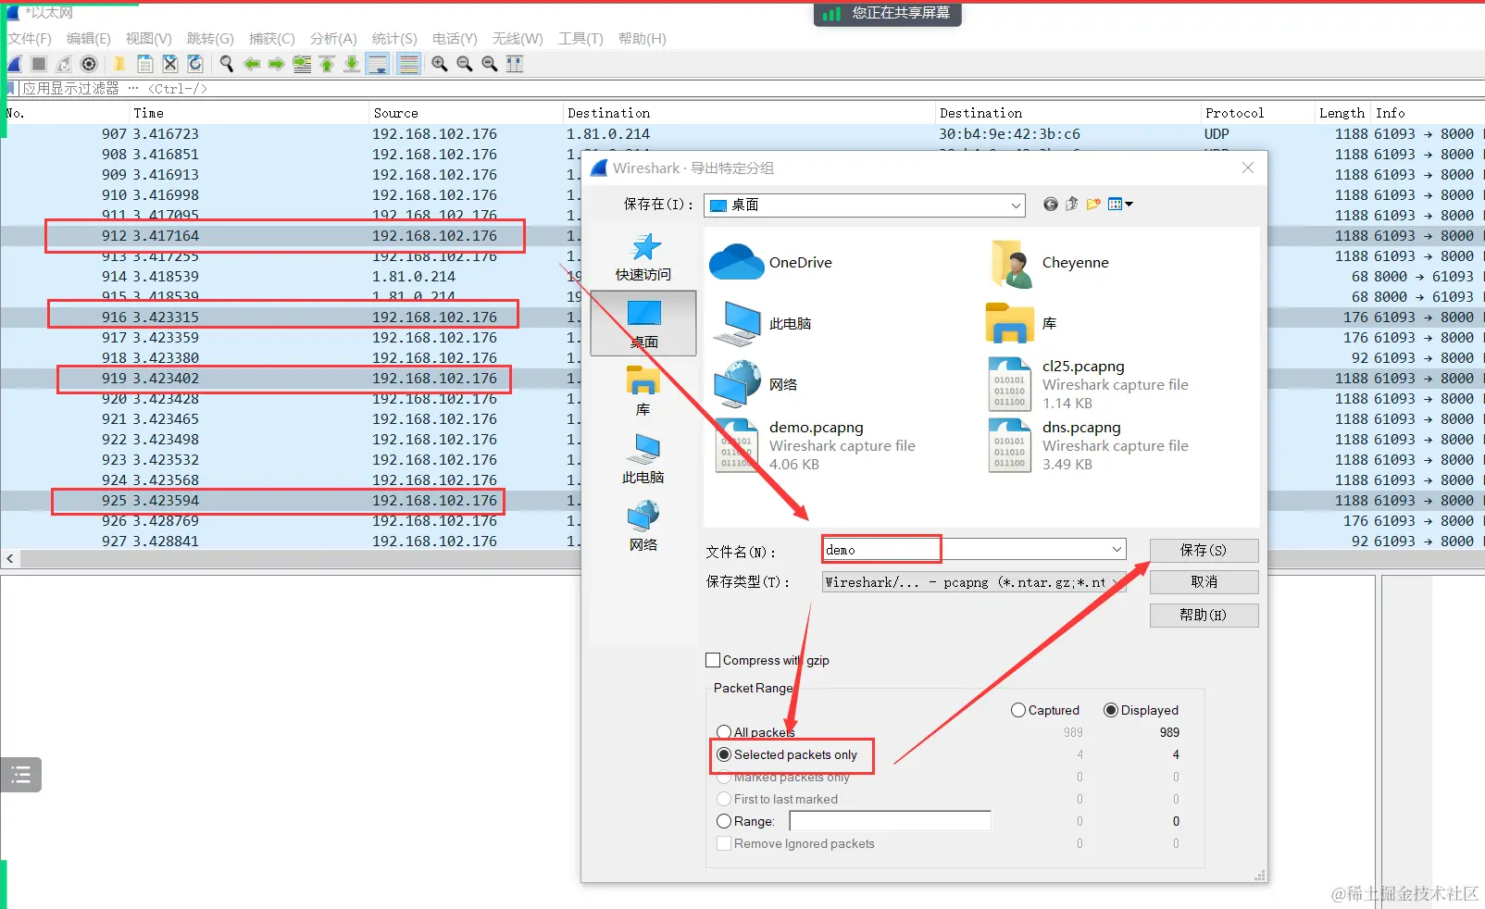1485x909 pixels.
Task: Click the 保存(S) save button
Action: click(x=1204, y=551)
